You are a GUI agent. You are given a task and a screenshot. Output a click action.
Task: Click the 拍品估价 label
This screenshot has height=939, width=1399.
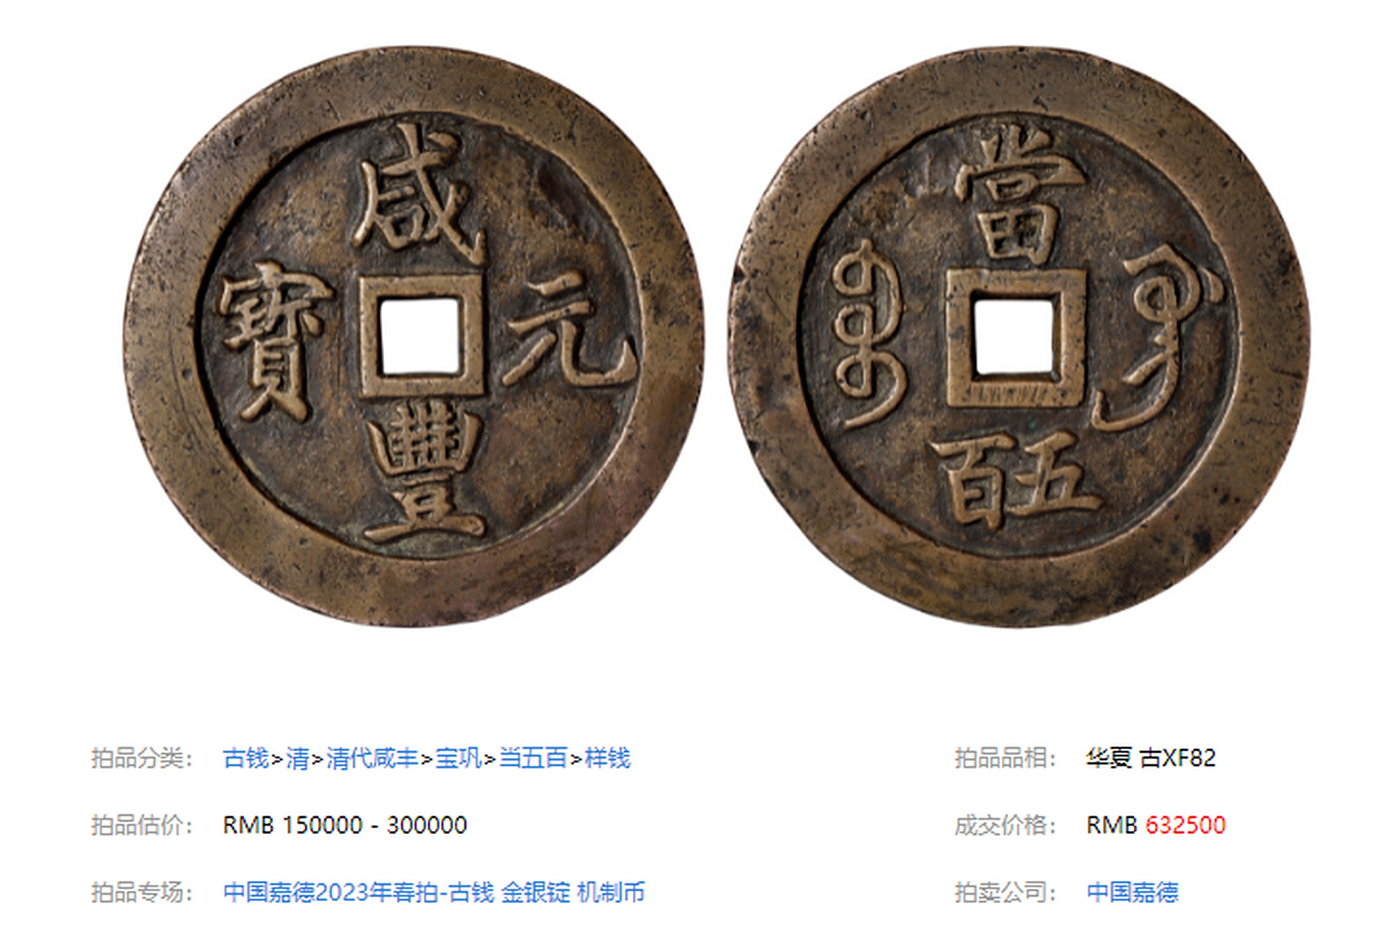[142, 825]
